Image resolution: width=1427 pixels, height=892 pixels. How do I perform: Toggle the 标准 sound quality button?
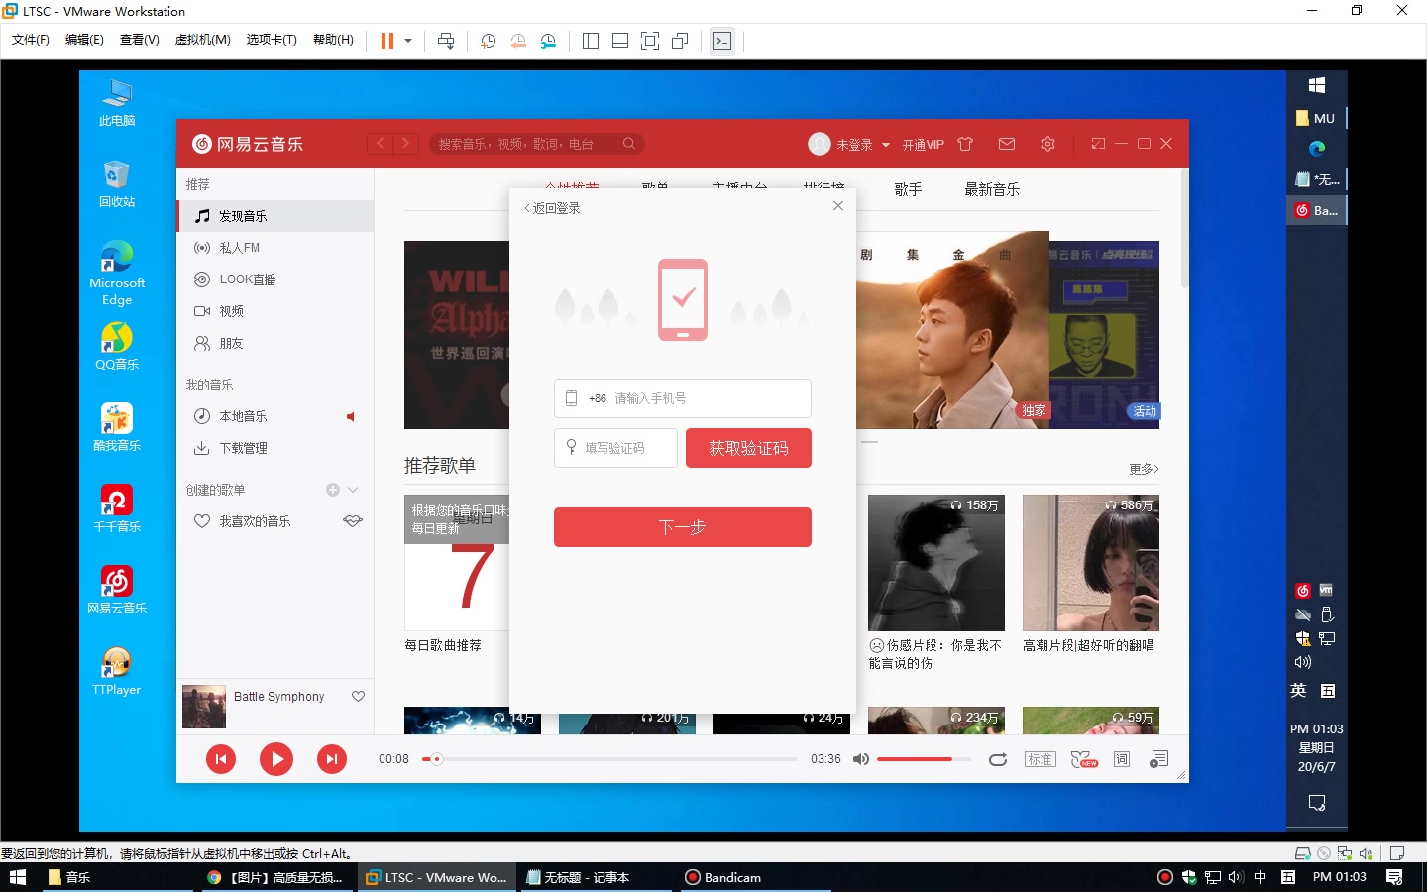(x=1041, y=759)
